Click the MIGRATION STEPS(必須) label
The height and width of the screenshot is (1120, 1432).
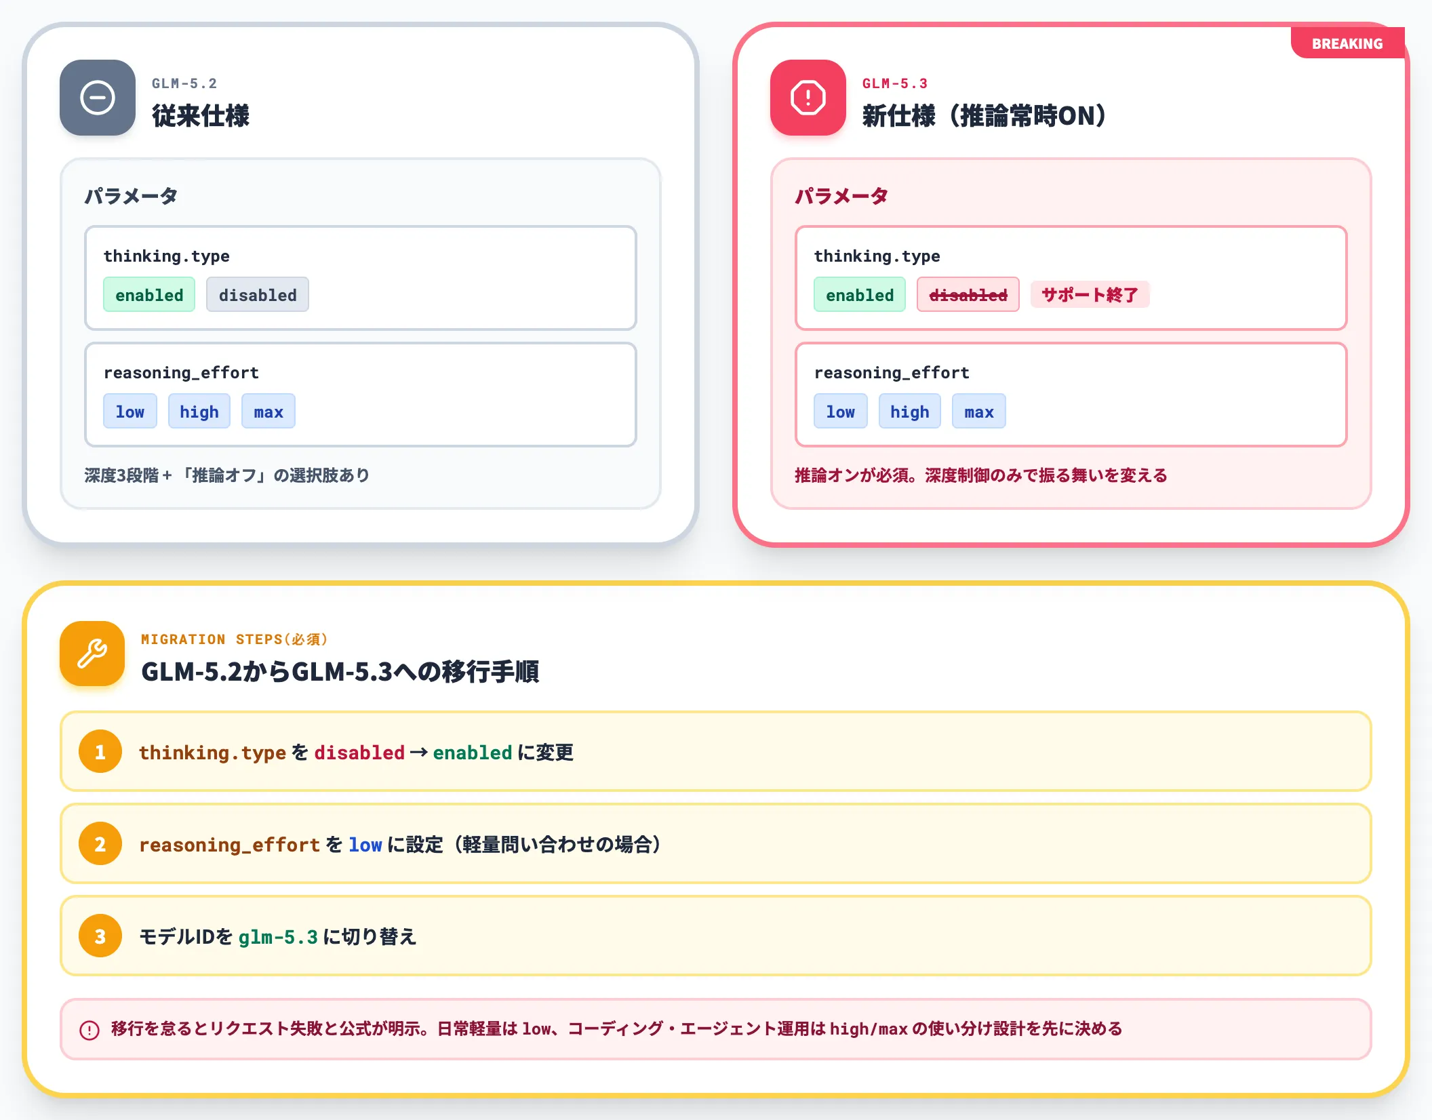235,639
